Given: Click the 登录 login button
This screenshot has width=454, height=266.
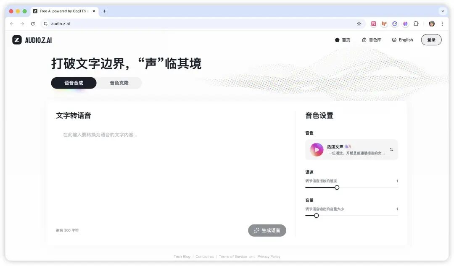Looking at the screenshot, I should (431, 39).
